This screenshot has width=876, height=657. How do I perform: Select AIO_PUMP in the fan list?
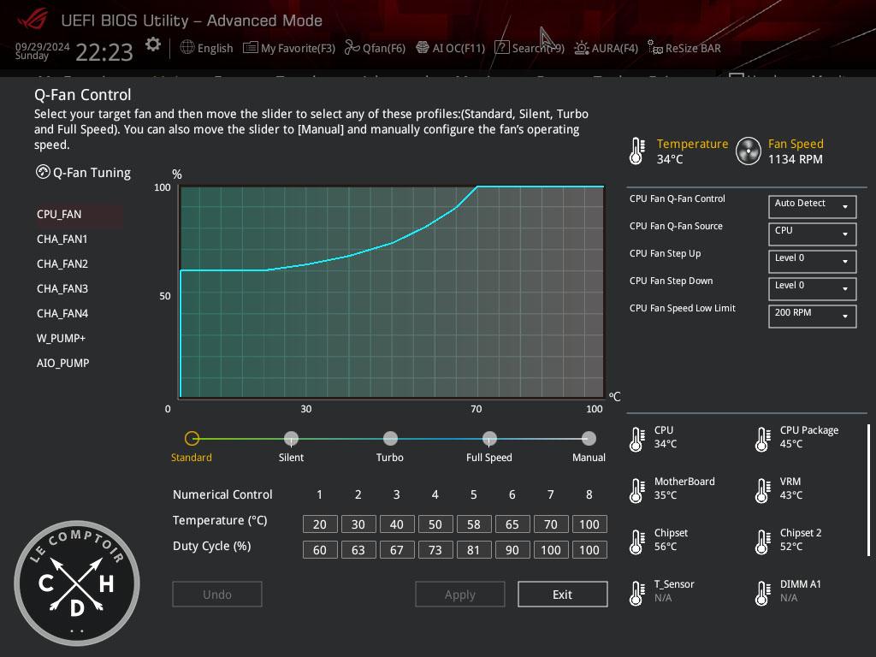(x=63, y=363)
